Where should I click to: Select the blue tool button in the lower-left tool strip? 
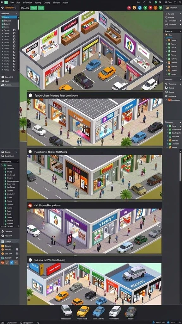[12, 262]
